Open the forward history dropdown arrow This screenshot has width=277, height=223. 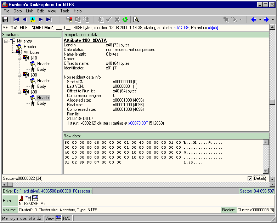click(x=273, y=19)
